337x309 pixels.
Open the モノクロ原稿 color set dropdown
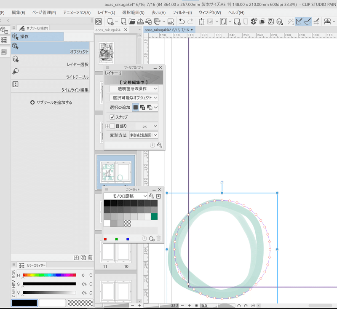(x=126, y=196)
